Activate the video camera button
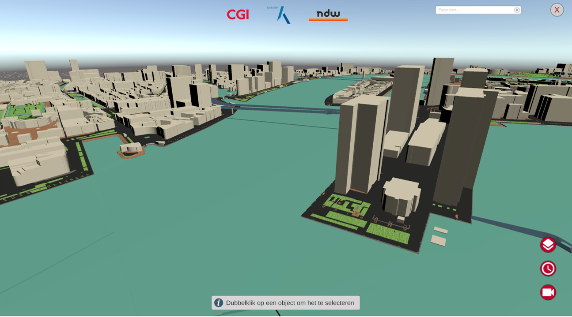 click(x=548, y=292)
